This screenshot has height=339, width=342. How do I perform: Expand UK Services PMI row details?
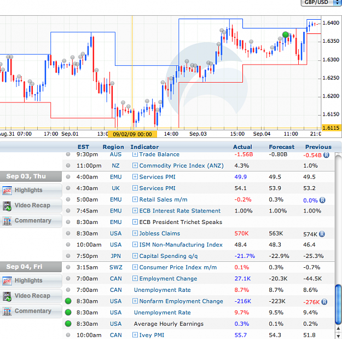[x=135, y=188]
